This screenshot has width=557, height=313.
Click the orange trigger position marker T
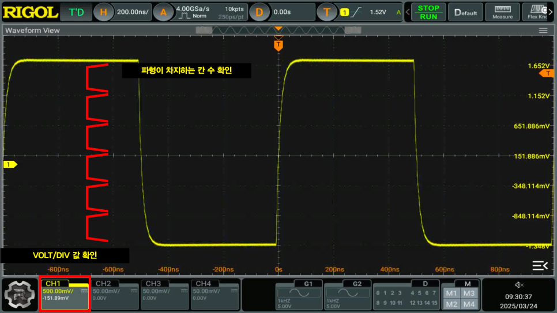pyautogui.click(x=278, y=45)
